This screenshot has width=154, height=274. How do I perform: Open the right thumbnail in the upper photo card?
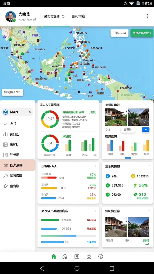tap(138, 117)
